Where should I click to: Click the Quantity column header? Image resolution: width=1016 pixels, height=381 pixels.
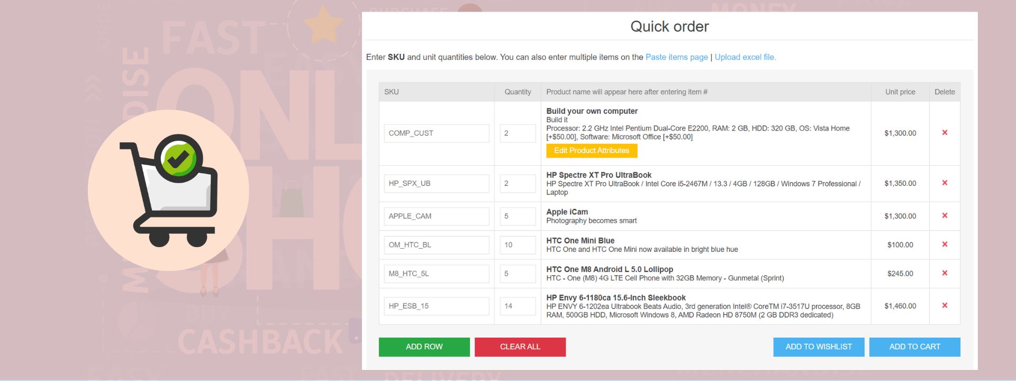(518, 92)
